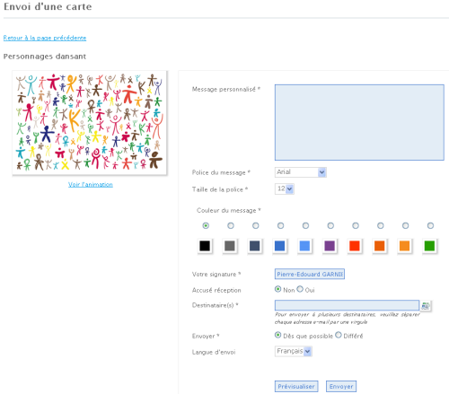Image resolution: width=449 pixels, height=394 pixels.
Task: Enable Oui for Accusé réception
Action: pyautogui.click(x=300, y=289)
